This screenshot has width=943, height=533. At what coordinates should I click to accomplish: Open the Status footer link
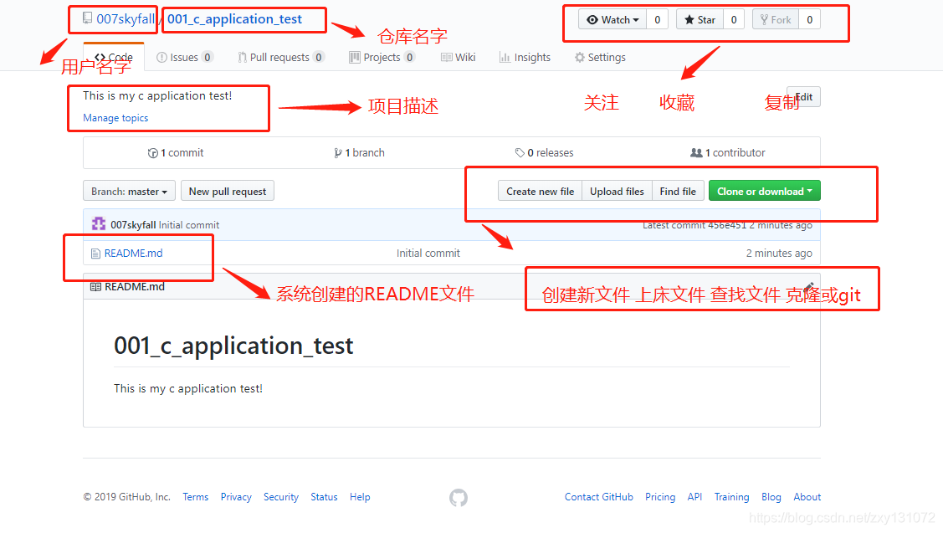point(324,497)
